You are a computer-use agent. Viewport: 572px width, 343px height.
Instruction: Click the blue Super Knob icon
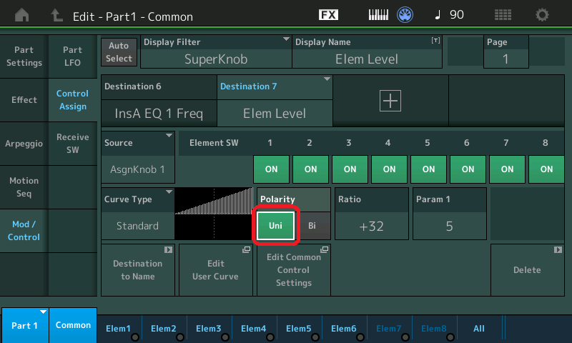[x=407, y=14]
